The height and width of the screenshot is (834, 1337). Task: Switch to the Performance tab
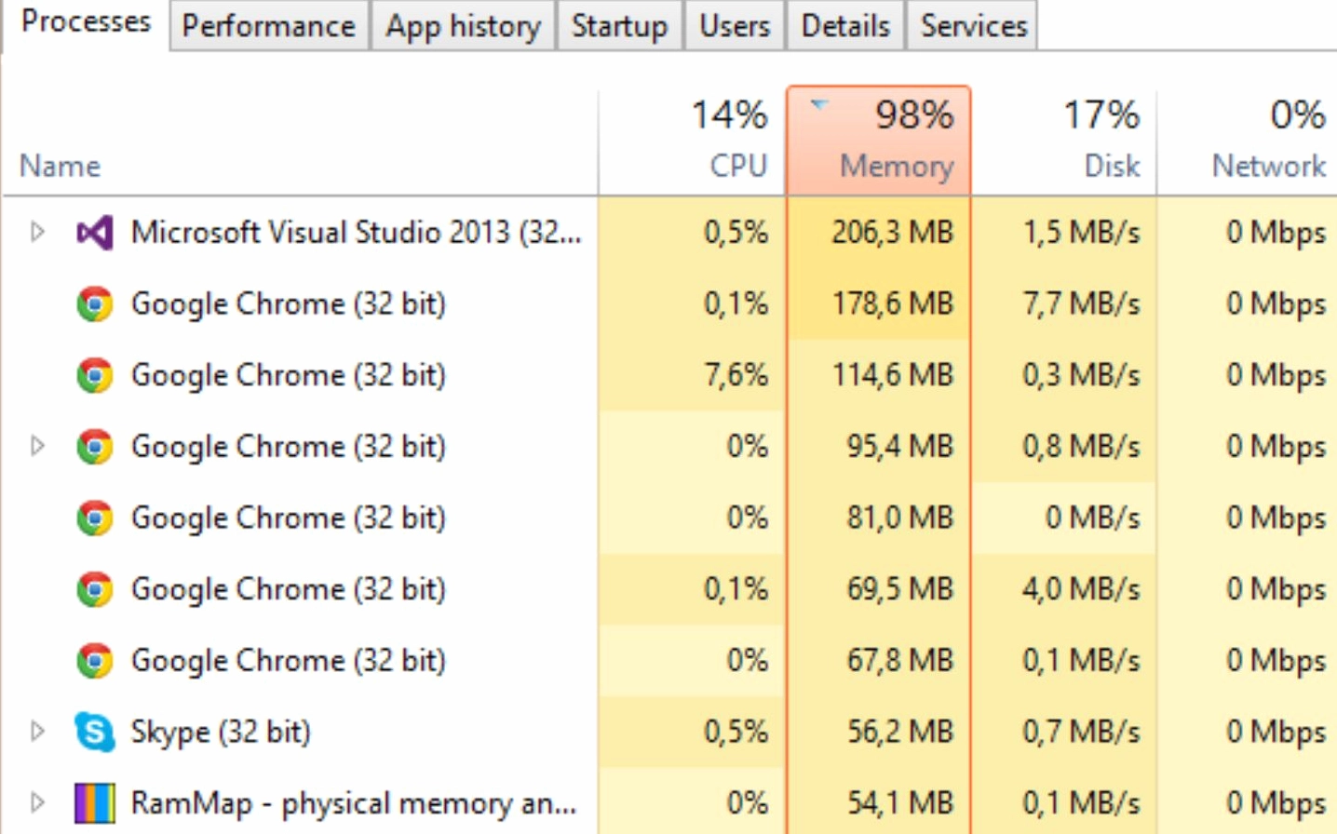coord(268,26)
